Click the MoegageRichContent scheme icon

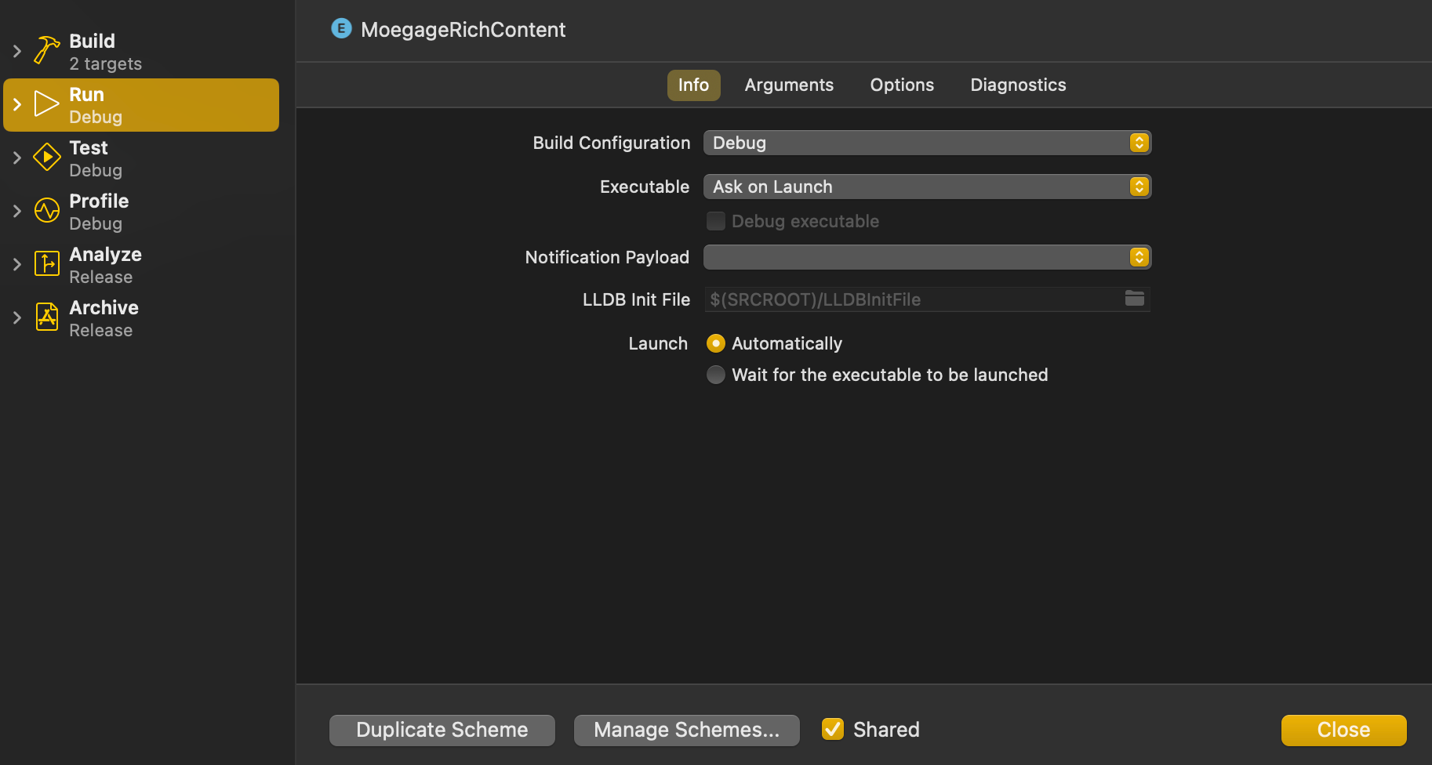341,29
